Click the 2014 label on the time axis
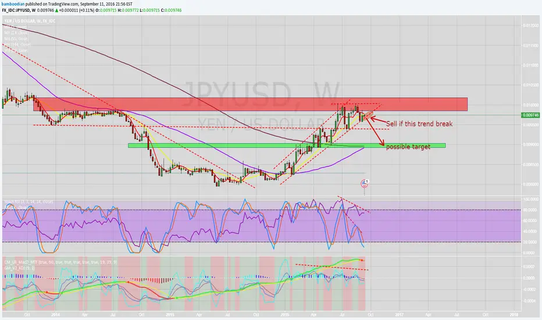The height and width of the screenshot is (320, 542). coord(56,315)
